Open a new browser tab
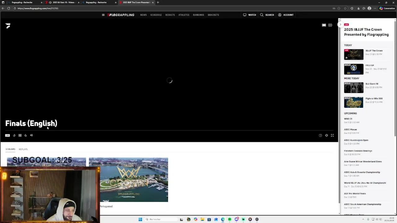Image resolution: width=397 pixels, height=223 pixels. pos(158,2)
